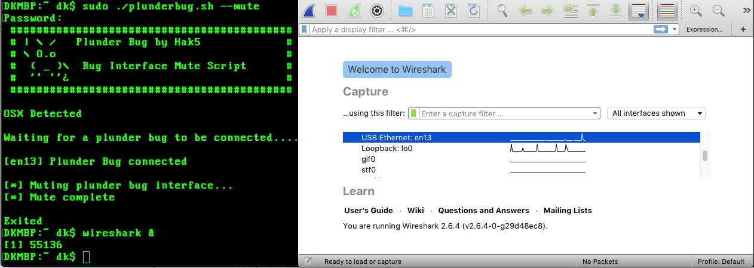754x268 pixels.
Task: Go to specified packet icon
Action: coord(570,11)
